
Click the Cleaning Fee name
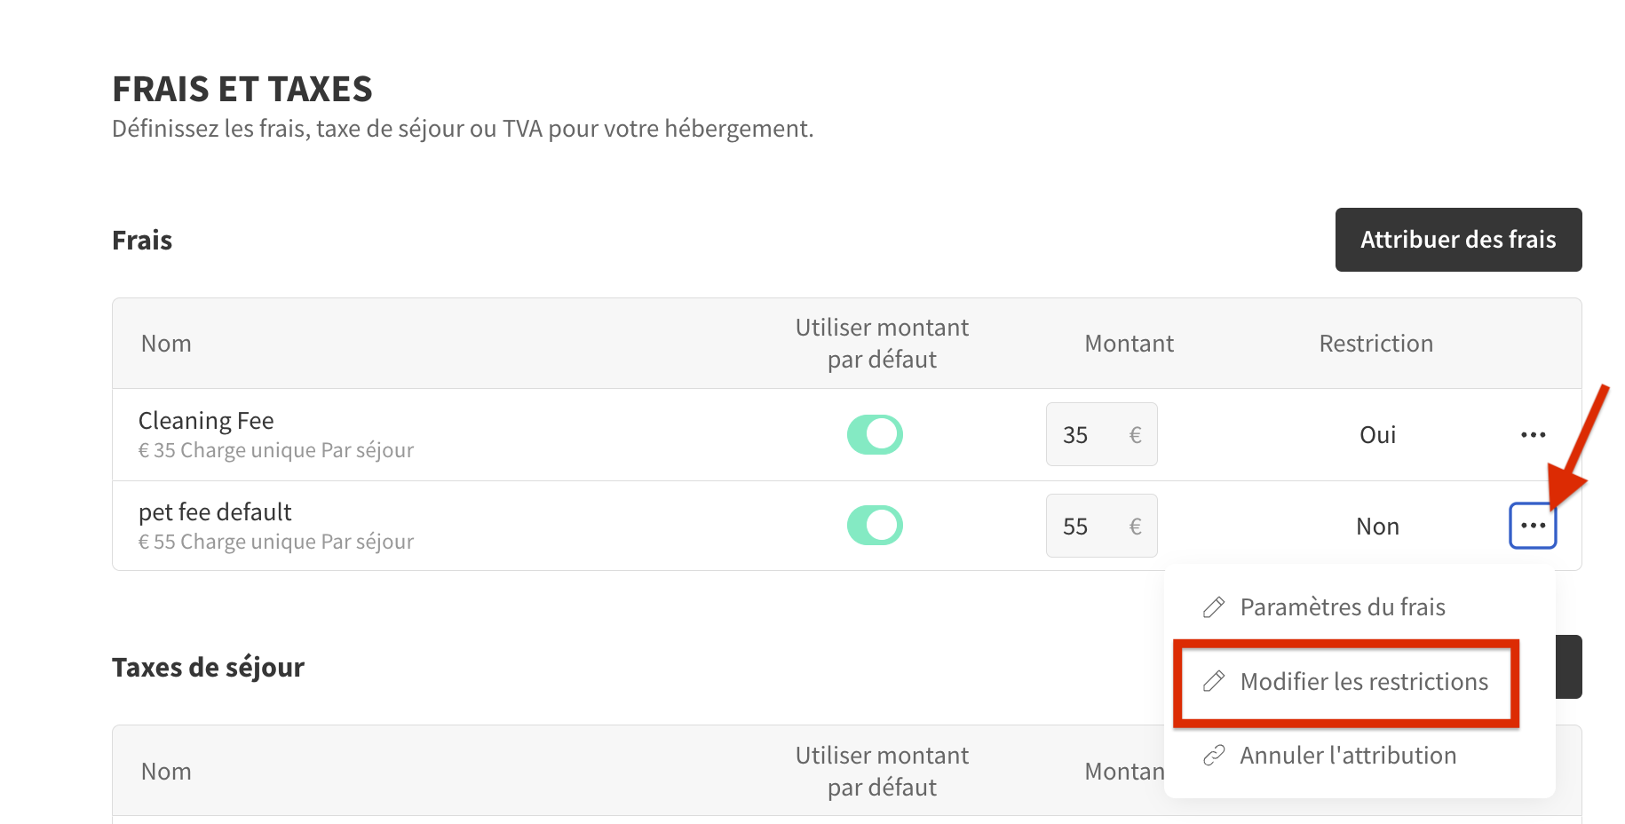206,421
